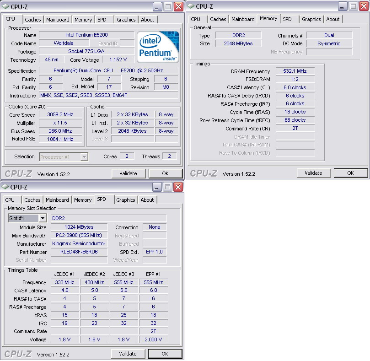Image resolution: width=370 pixels, height=361 pixels.
Task: Open Caches tab in the SPD window
Action: point(32,200)
